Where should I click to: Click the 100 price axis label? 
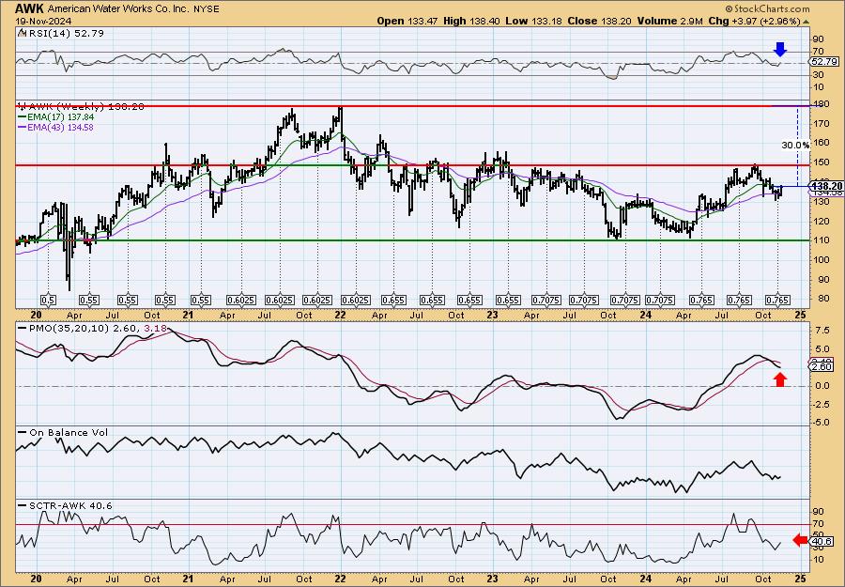click(822, 259)
